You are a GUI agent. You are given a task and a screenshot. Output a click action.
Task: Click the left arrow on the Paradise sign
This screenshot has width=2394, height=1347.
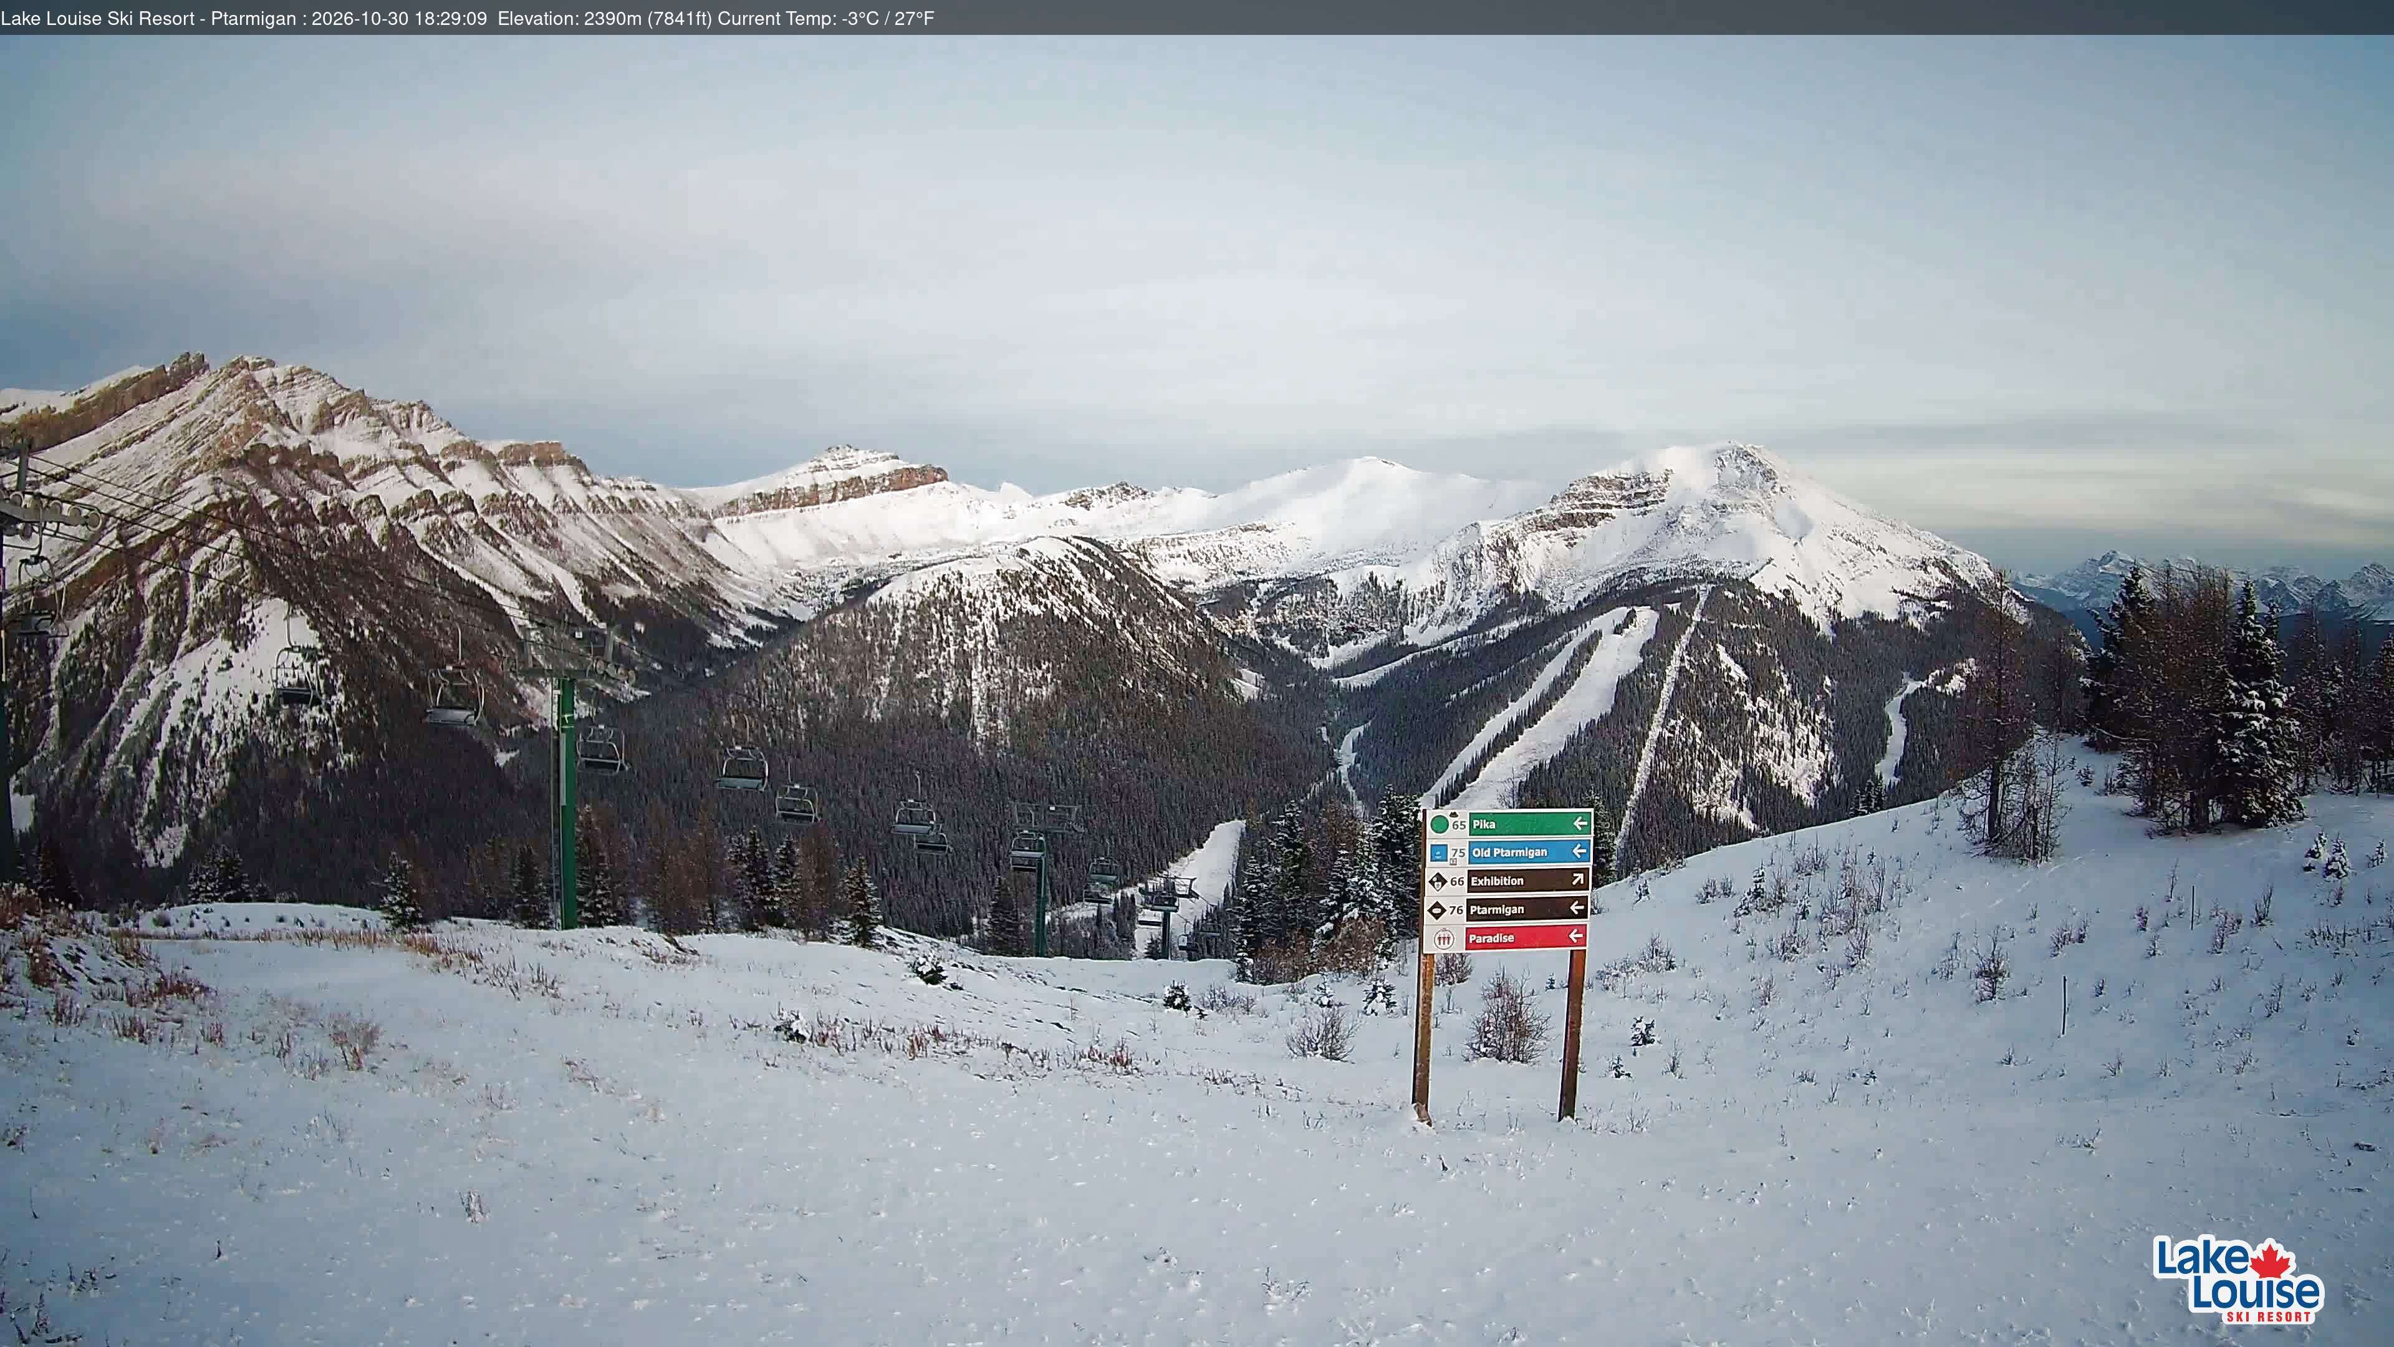[1576, 936]
